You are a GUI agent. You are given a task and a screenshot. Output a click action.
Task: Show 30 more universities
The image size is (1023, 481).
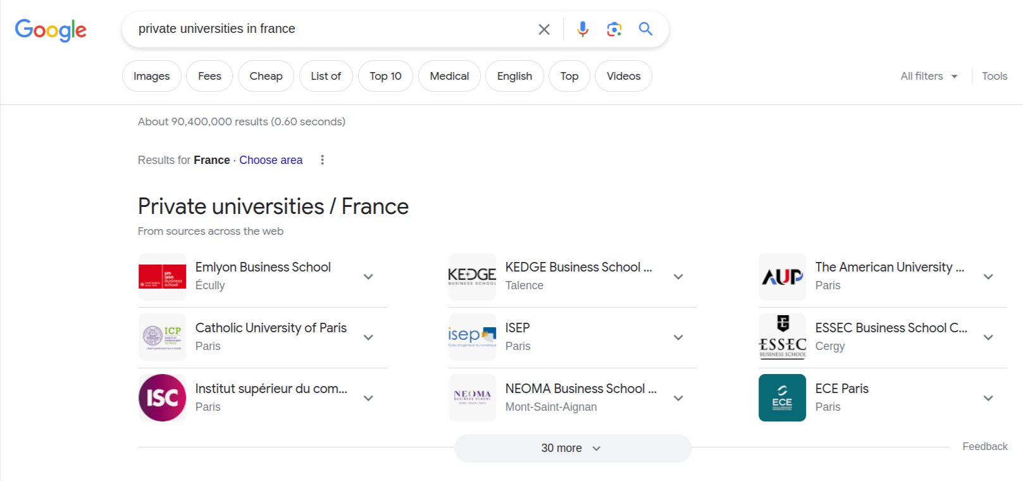point(573,448)
